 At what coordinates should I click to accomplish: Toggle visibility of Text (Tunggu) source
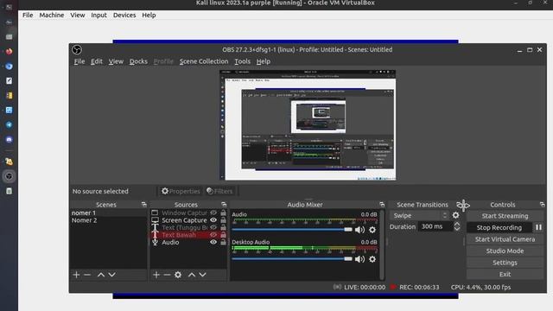point(213,227)
